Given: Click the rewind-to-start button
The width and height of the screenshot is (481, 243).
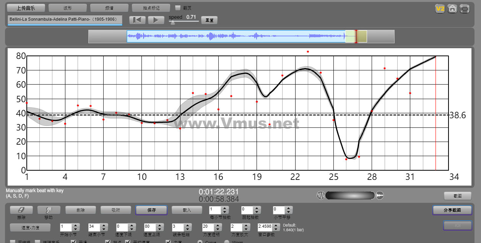Looking at the screenshot, I should click(x=137, y=20).
